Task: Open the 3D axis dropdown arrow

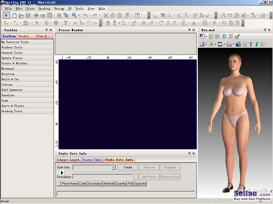Action: (215, 44)
